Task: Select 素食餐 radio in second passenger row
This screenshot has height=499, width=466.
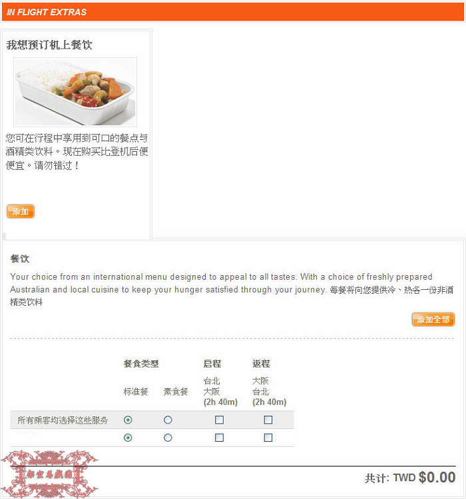Action: [168, 438]
